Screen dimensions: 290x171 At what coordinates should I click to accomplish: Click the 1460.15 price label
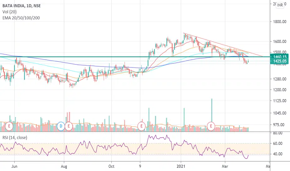pos(279,57)
